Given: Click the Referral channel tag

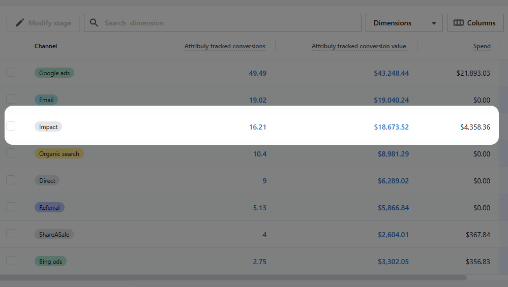Looking at the screenshot, I should [x=49, y=207].
